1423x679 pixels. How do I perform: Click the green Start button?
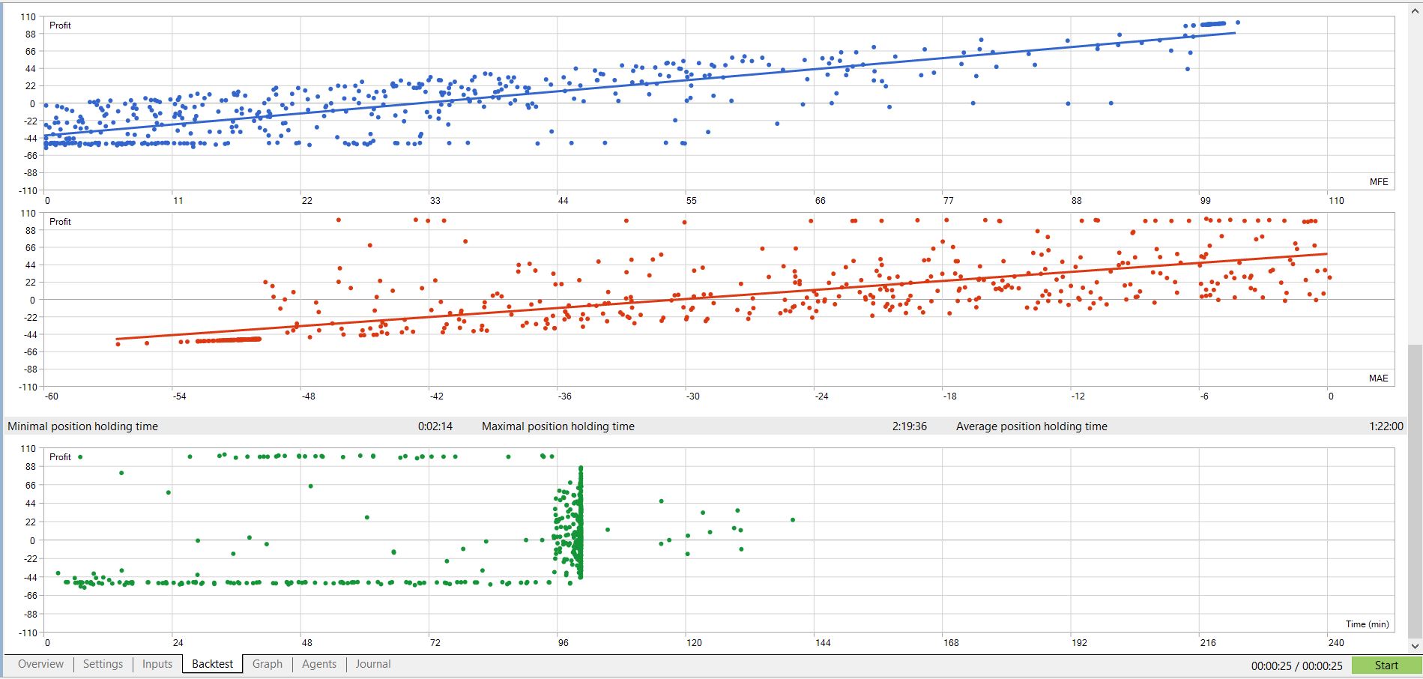pos(1386,666)
